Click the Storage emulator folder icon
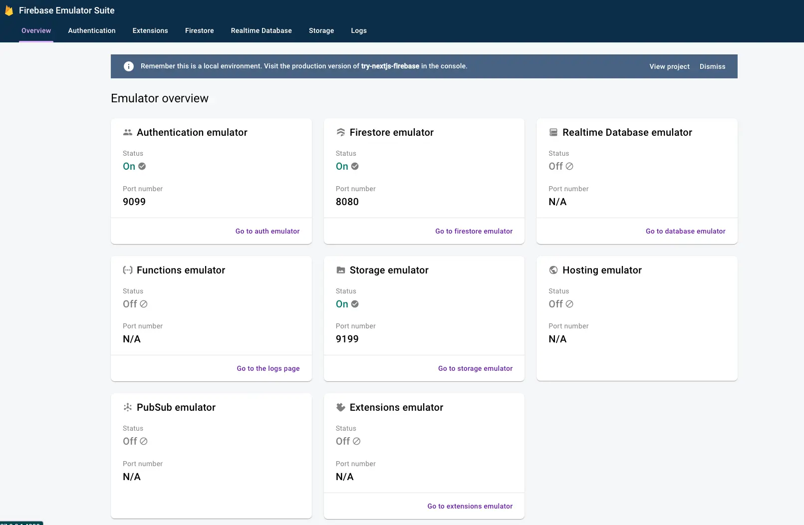Screen dimensions: 804x525 tap(341, 270)
